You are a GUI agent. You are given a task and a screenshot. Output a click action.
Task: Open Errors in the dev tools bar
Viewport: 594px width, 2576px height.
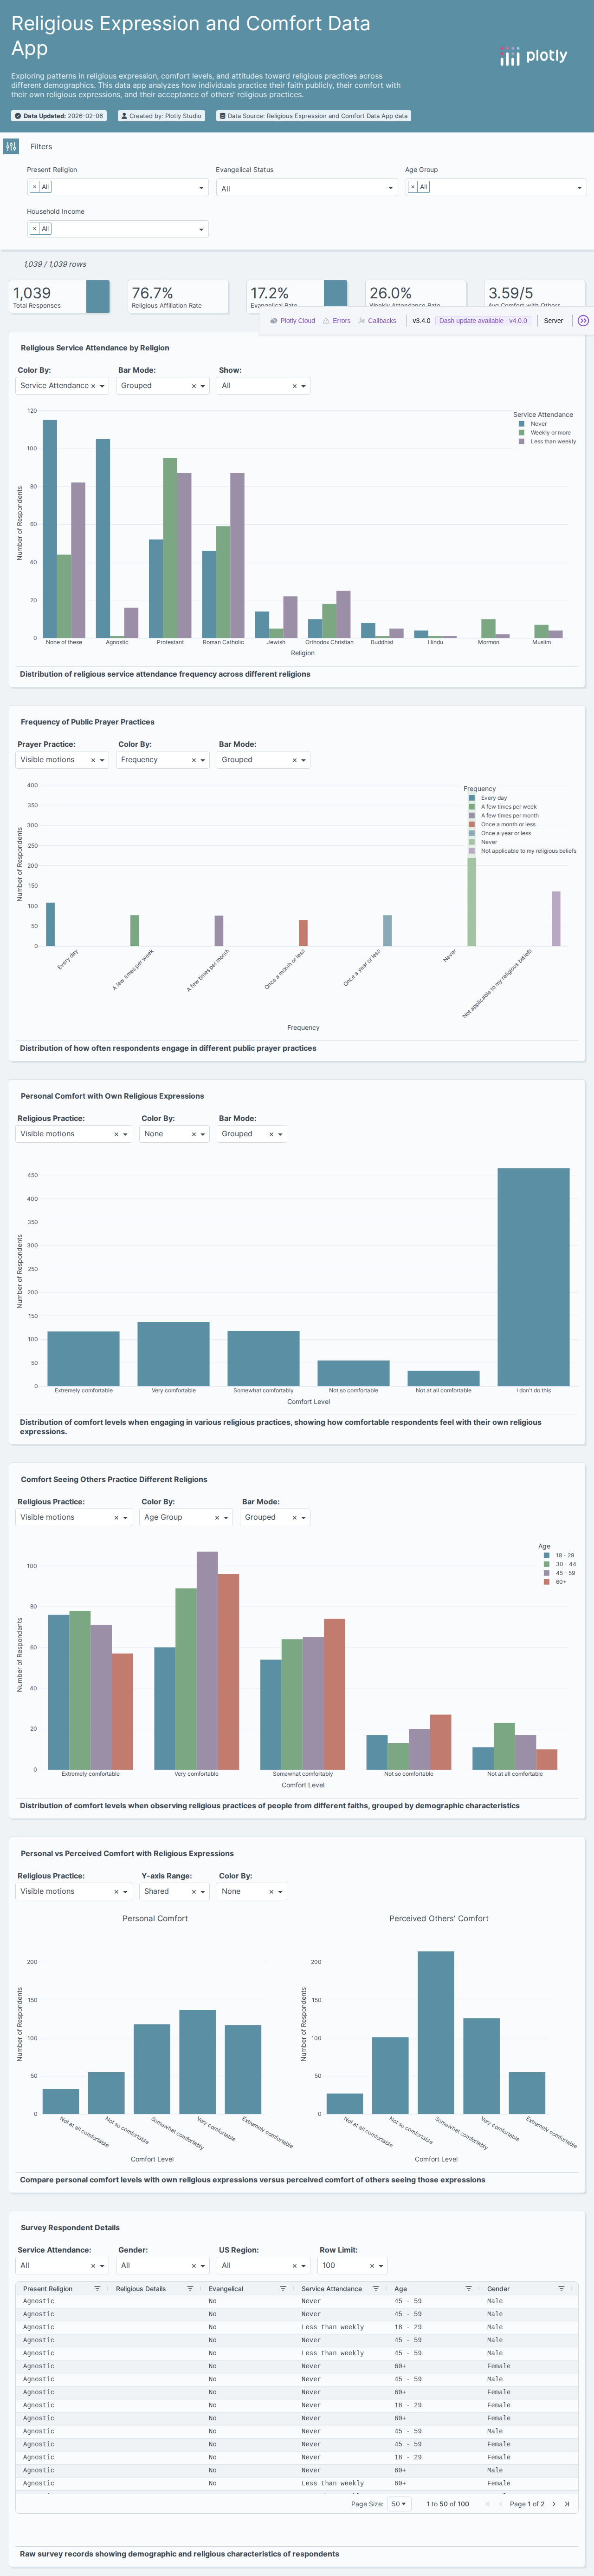[x=336, y=321]
